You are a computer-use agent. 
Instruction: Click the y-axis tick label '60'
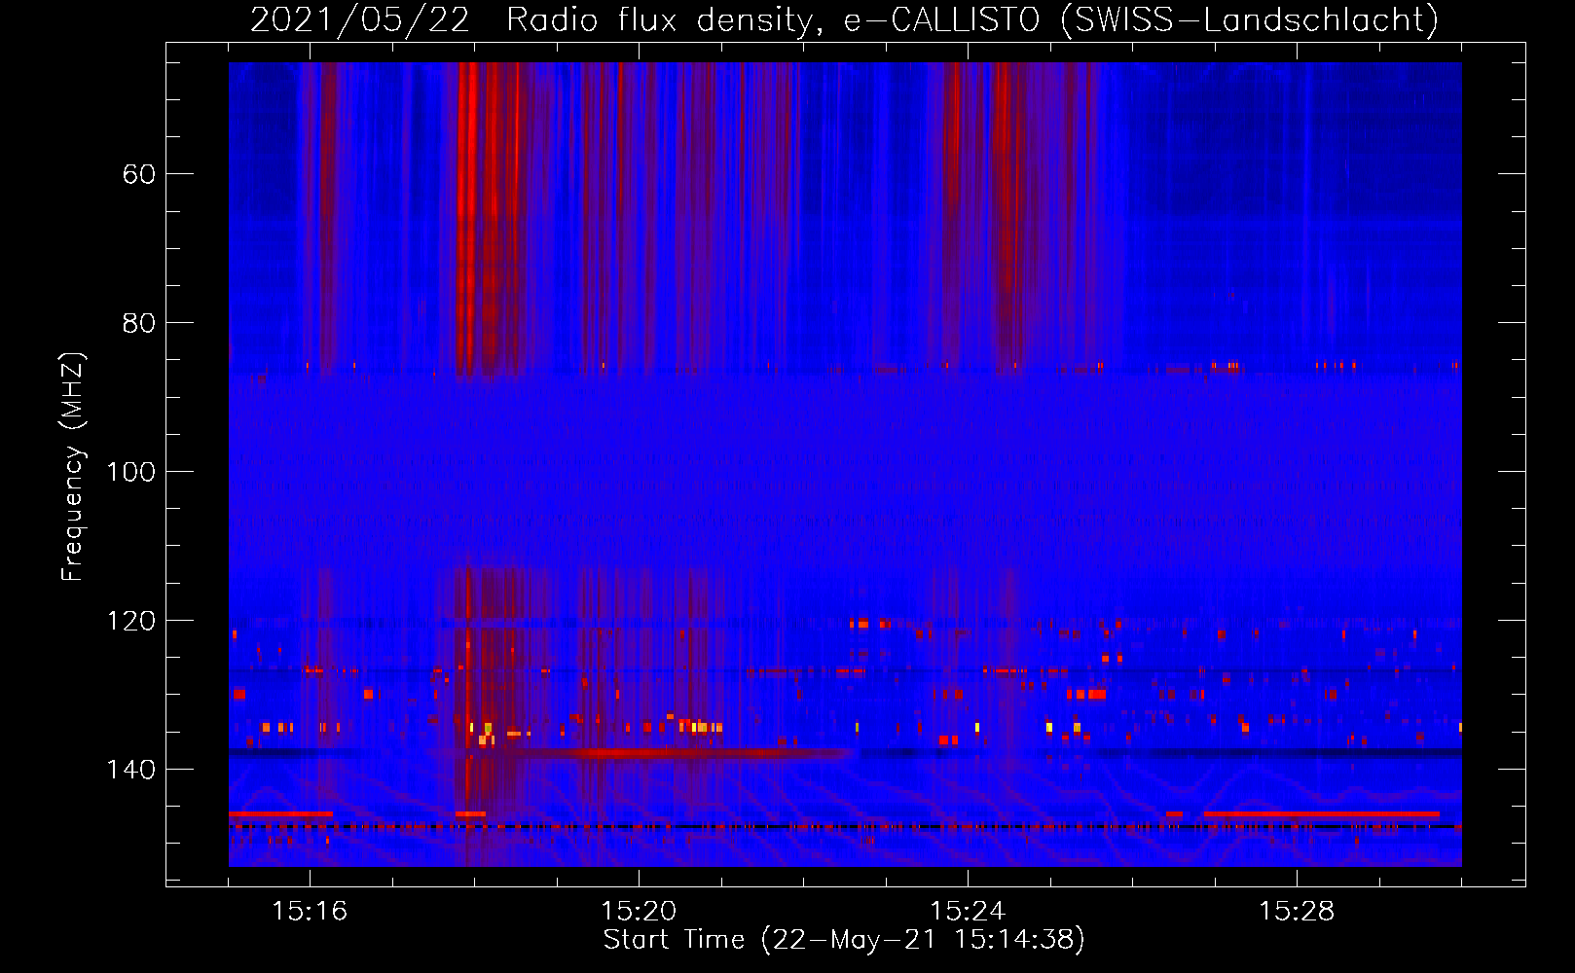pos(139,174)
